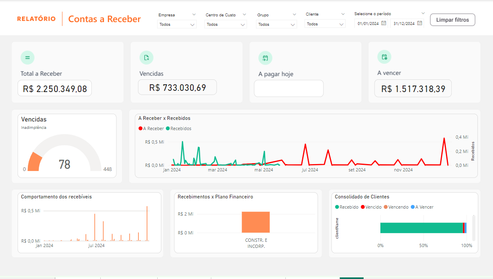Click the Total a Receber equals icon

(x=27, y=58)
